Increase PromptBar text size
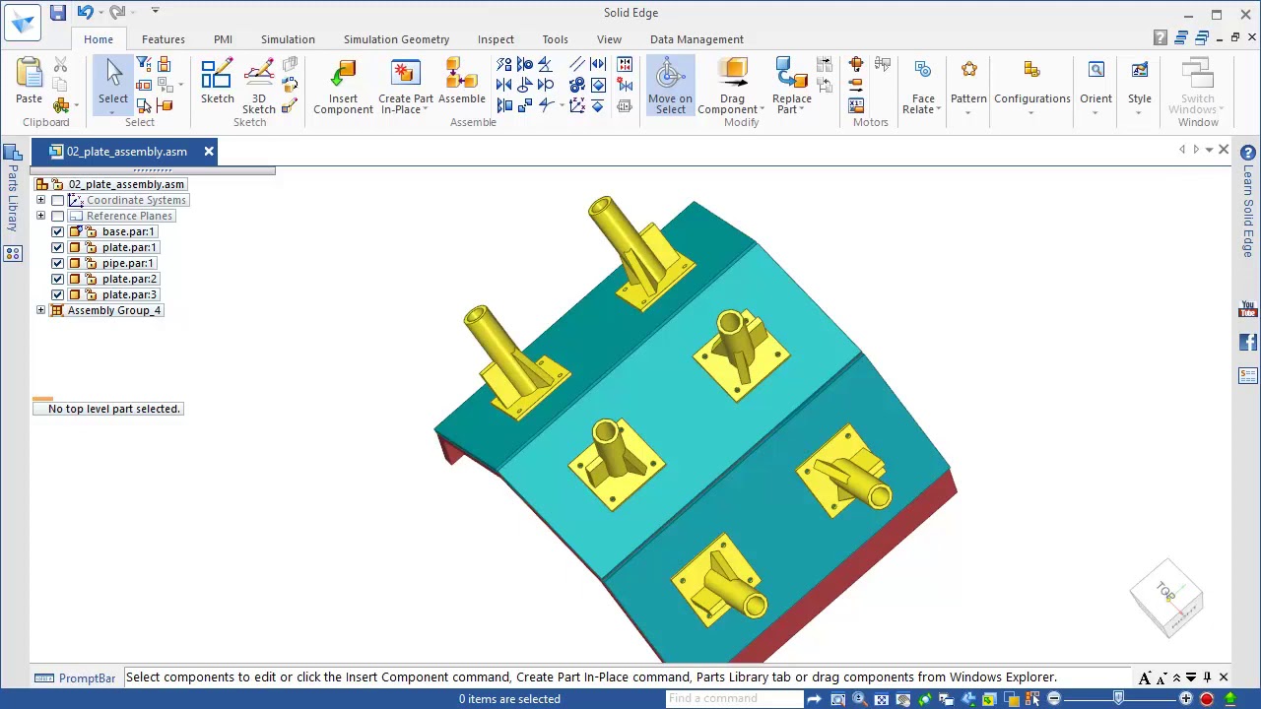Screen dimensions: 1261x709 point(1144,677)
